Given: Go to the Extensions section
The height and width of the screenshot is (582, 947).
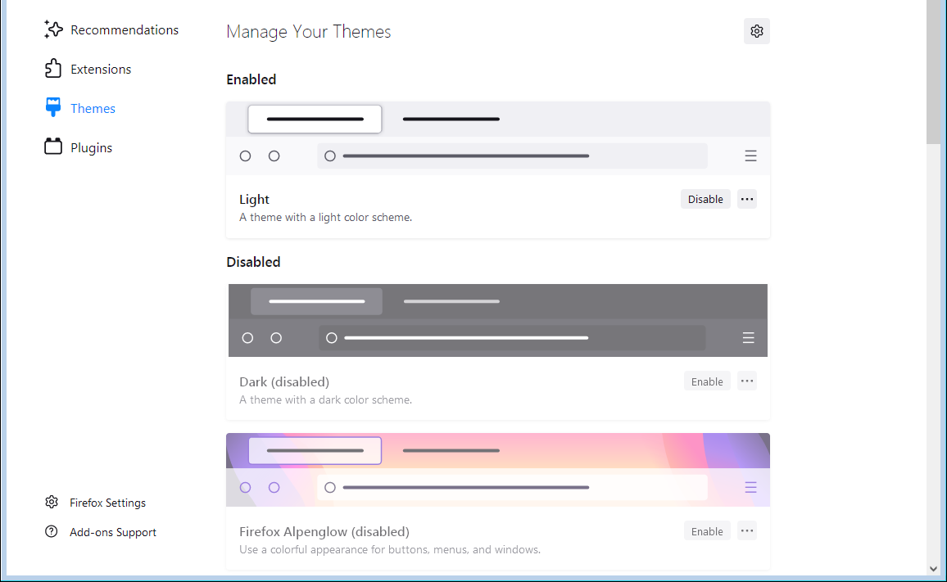Looking at the screenshot, I should point(101,69).
